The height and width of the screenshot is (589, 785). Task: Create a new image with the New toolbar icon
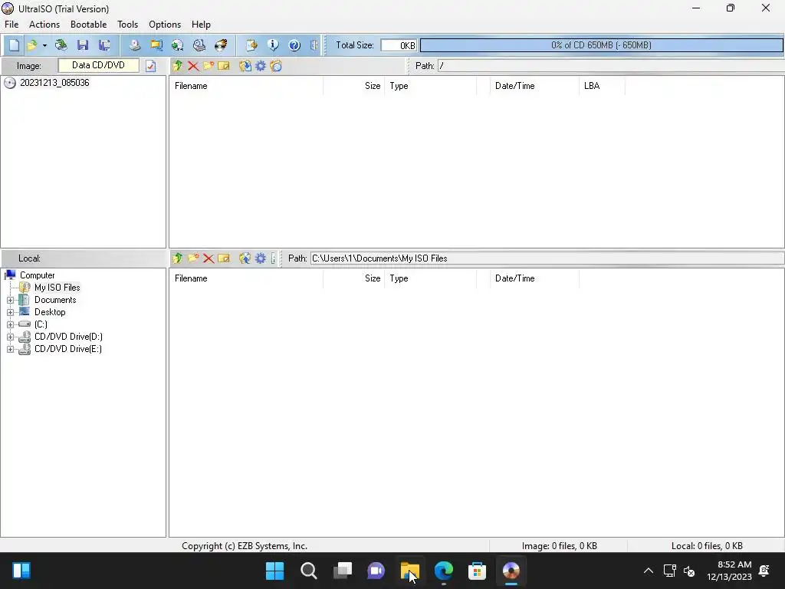tap(14, 45)
